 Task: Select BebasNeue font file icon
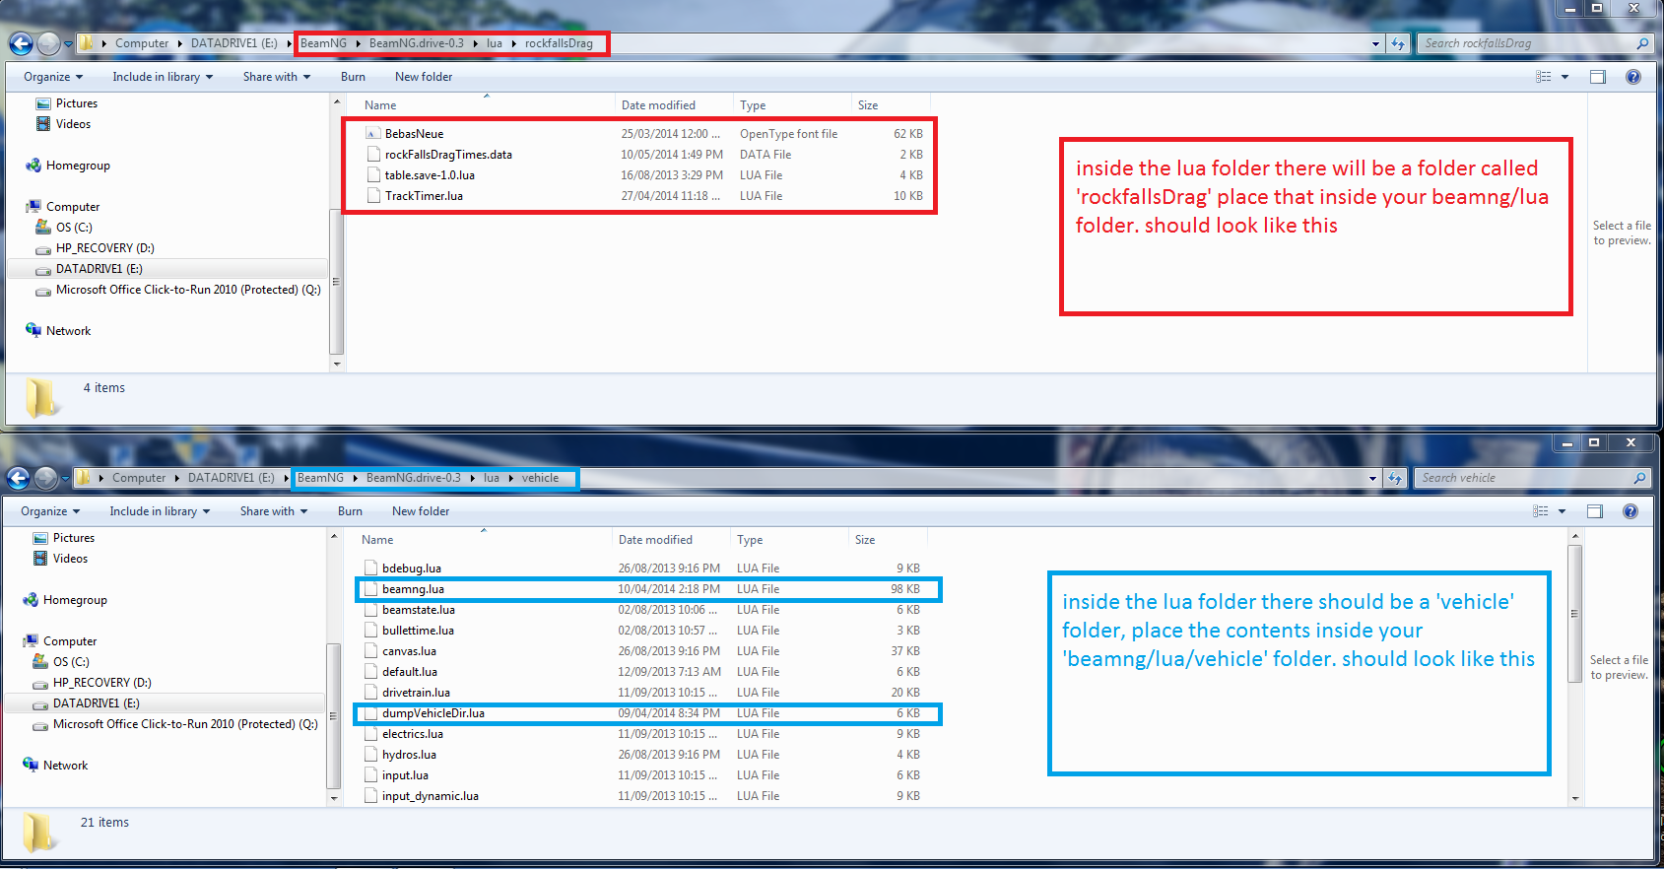point(372,134)
